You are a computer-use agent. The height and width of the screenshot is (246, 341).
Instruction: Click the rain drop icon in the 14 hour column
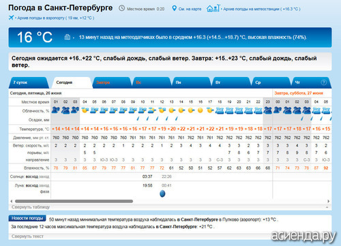[177, 119]
